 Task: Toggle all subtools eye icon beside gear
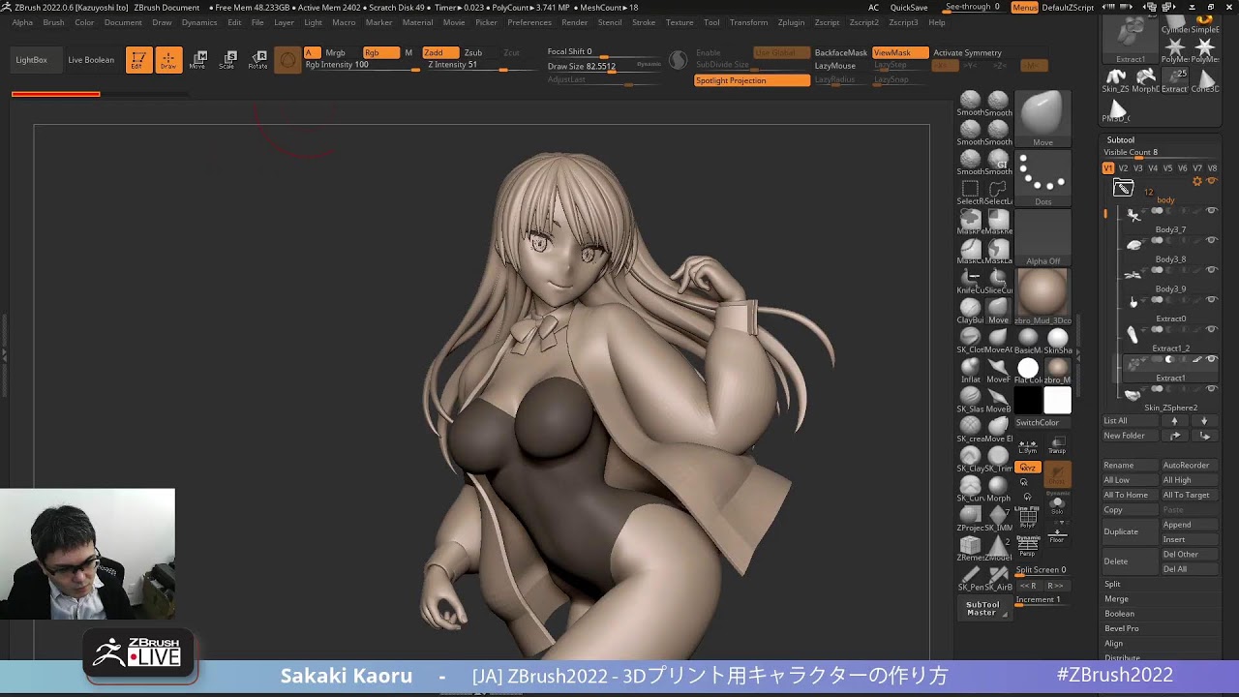coord(1211,181)
